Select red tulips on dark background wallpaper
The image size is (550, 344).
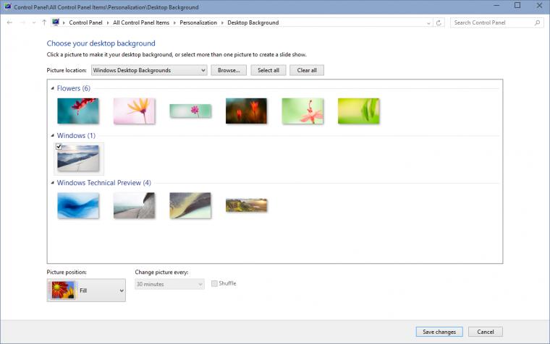[246, 111]
